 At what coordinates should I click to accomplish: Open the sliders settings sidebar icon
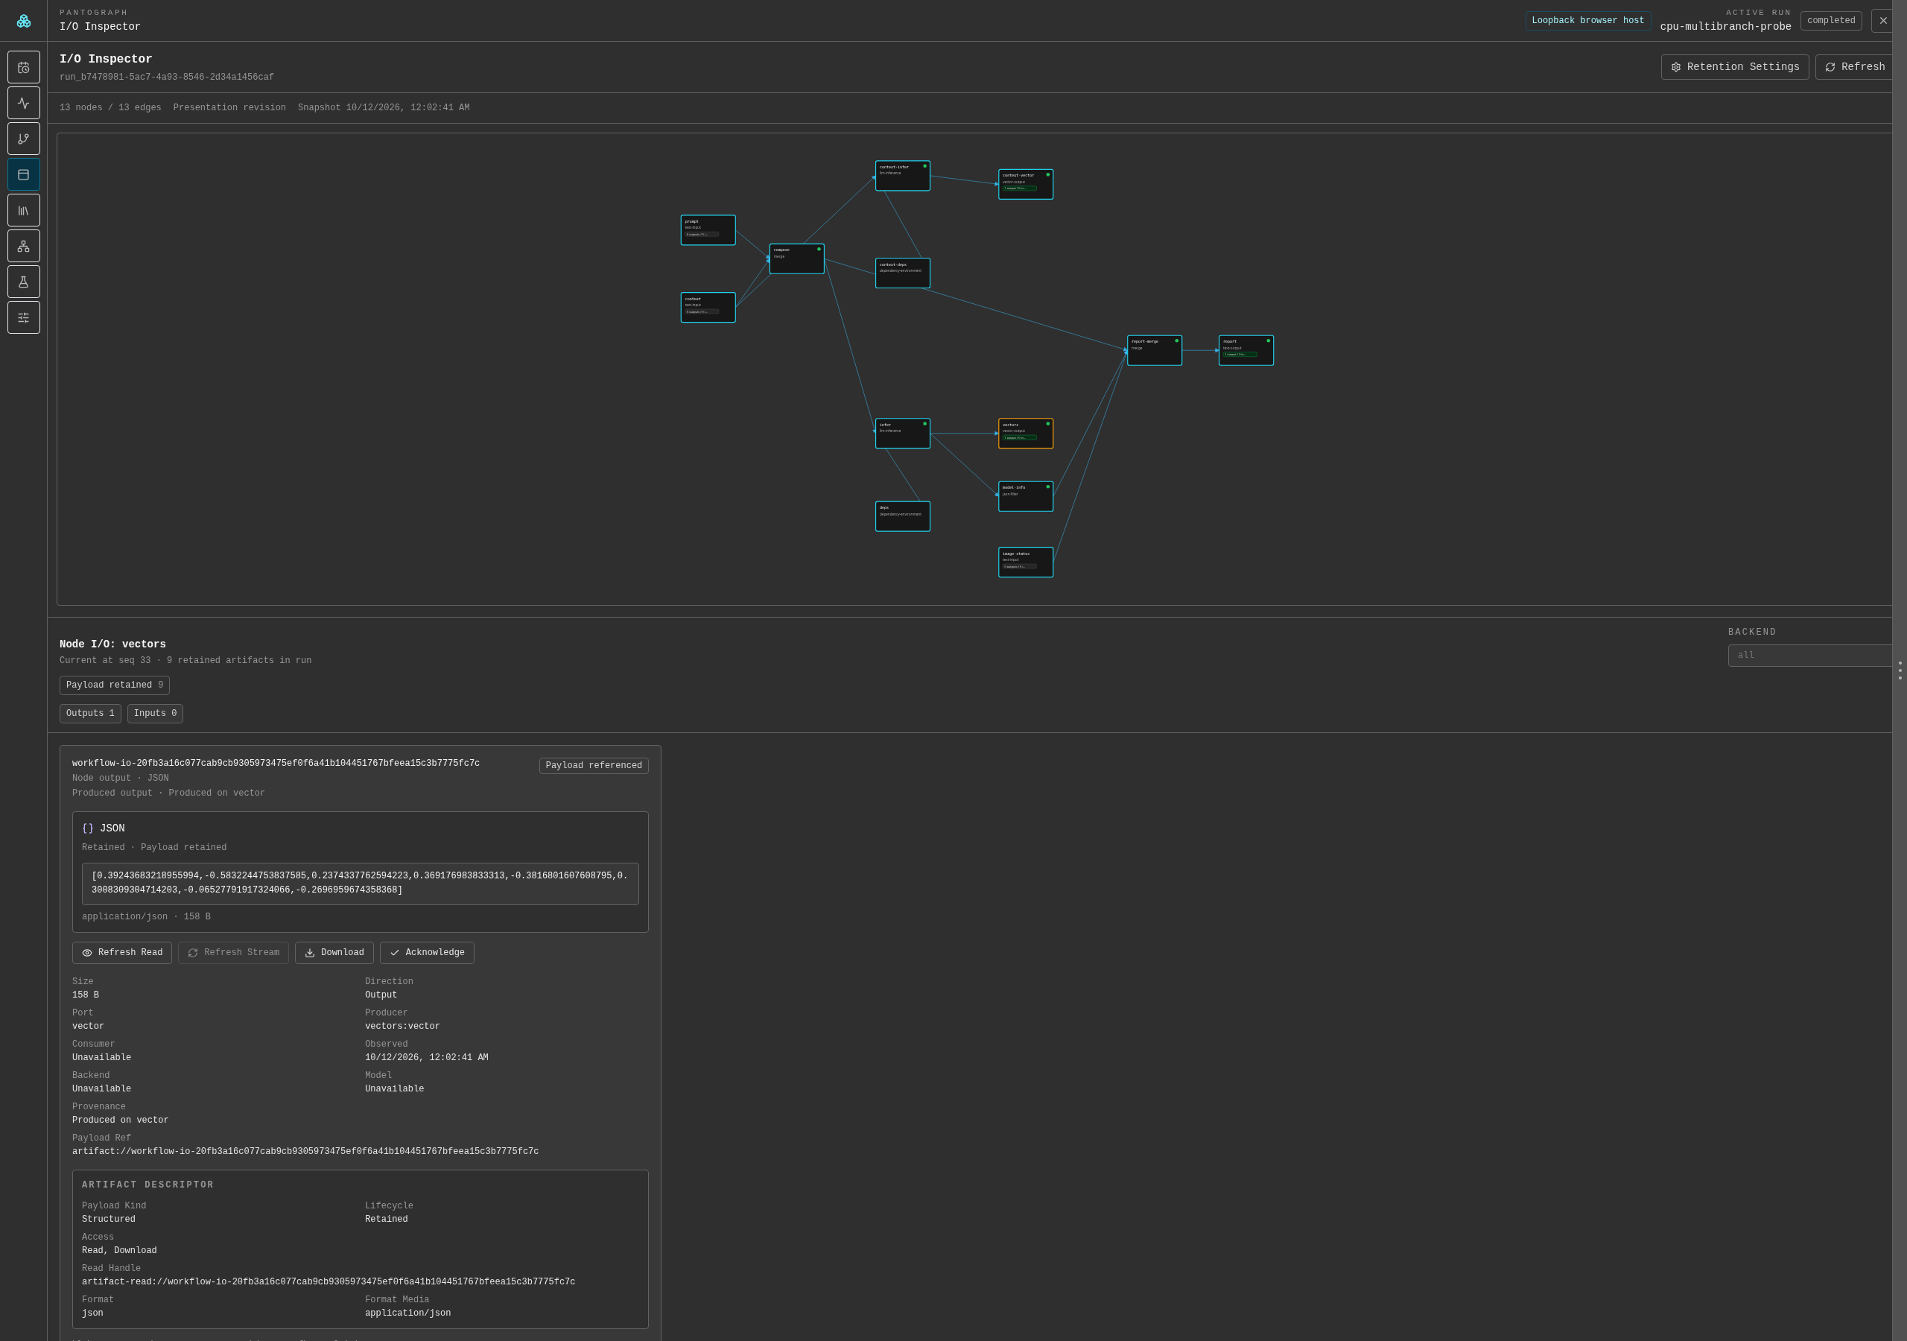(x=23, y=317)
